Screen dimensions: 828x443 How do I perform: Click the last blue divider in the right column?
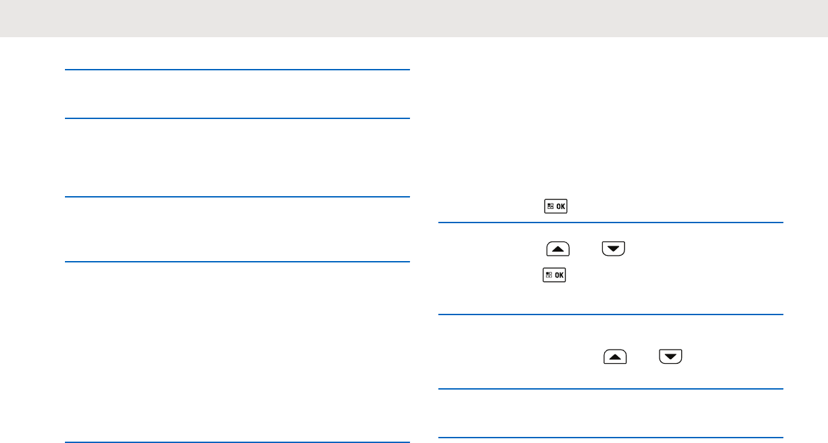tap(611, 438)
